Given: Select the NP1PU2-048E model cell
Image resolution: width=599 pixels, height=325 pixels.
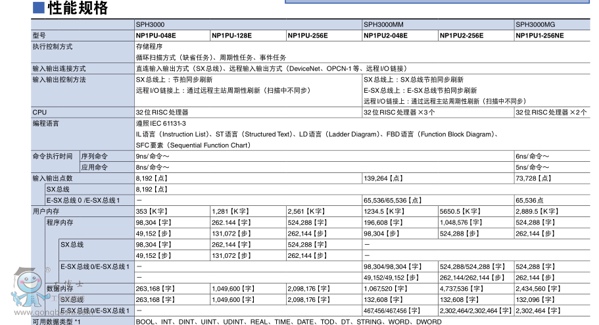Looking at the screenshot, I should [385, 36].
